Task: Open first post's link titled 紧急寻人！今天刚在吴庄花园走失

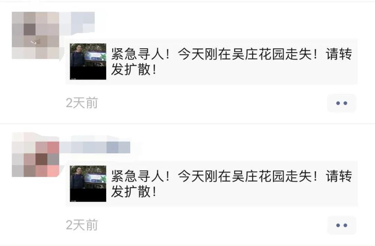Action: coord(211,61)
